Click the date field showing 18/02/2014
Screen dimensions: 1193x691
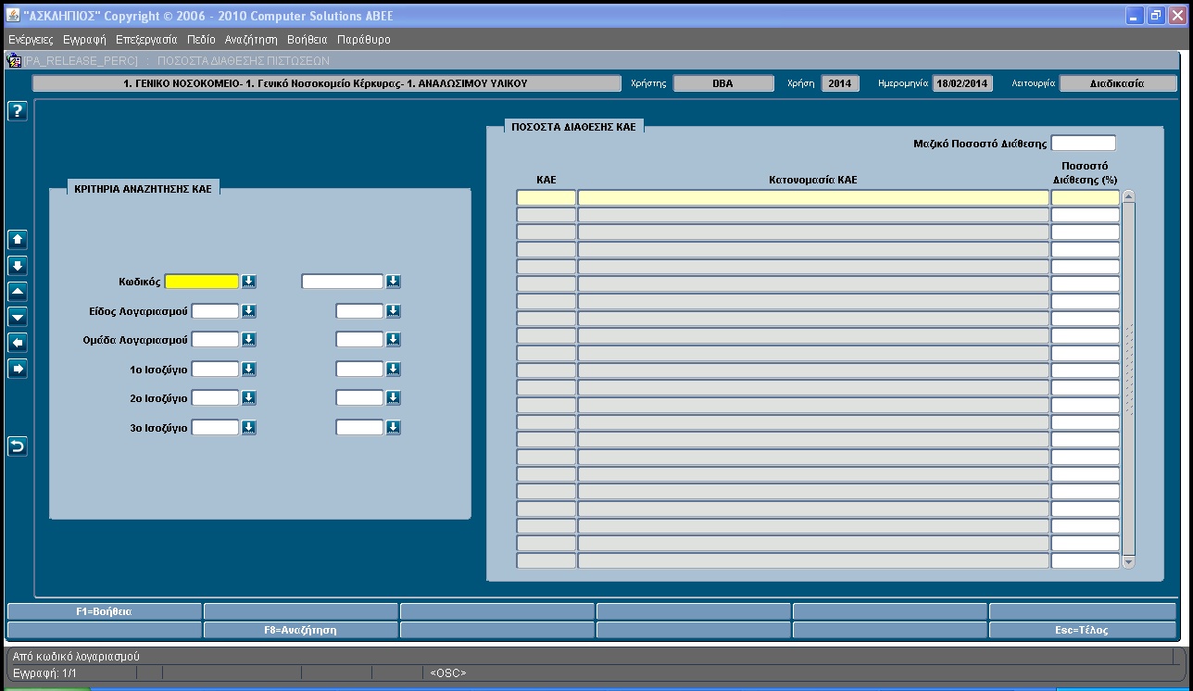point(962,83)
